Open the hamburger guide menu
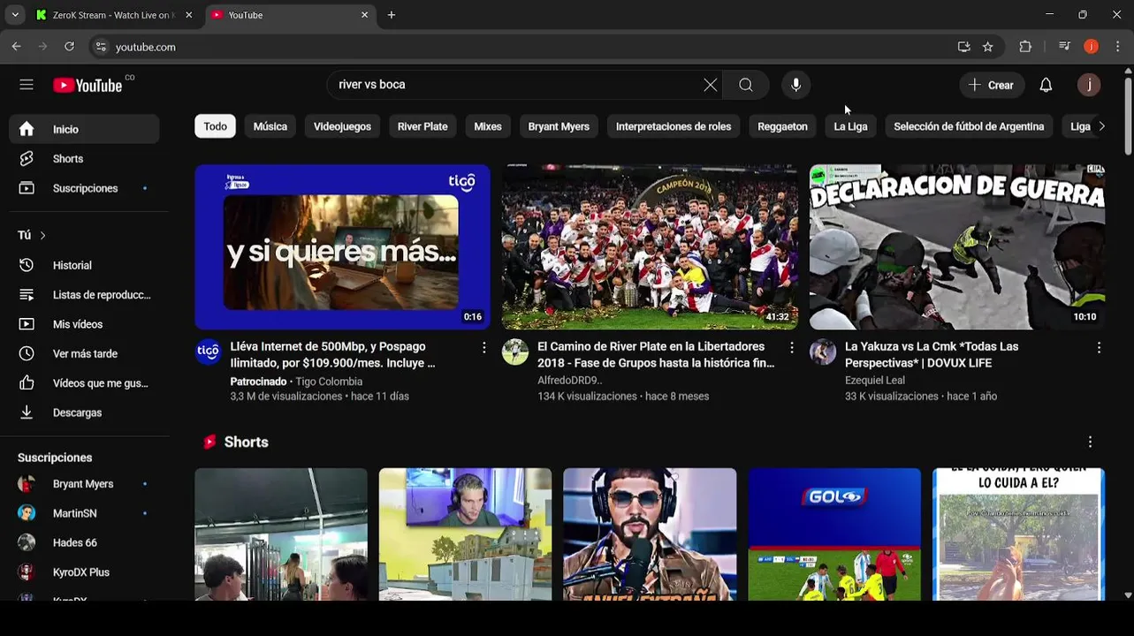Image resolution: width=1134 pixels, height=636 pixels. [27, 85]
